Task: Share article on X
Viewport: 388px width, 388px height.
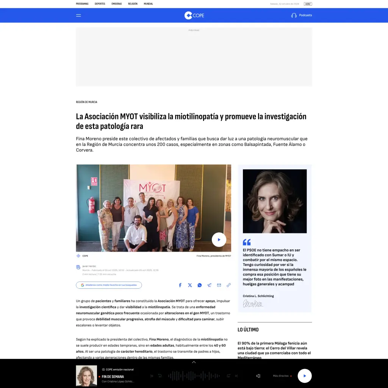Action: click(190, 285)
